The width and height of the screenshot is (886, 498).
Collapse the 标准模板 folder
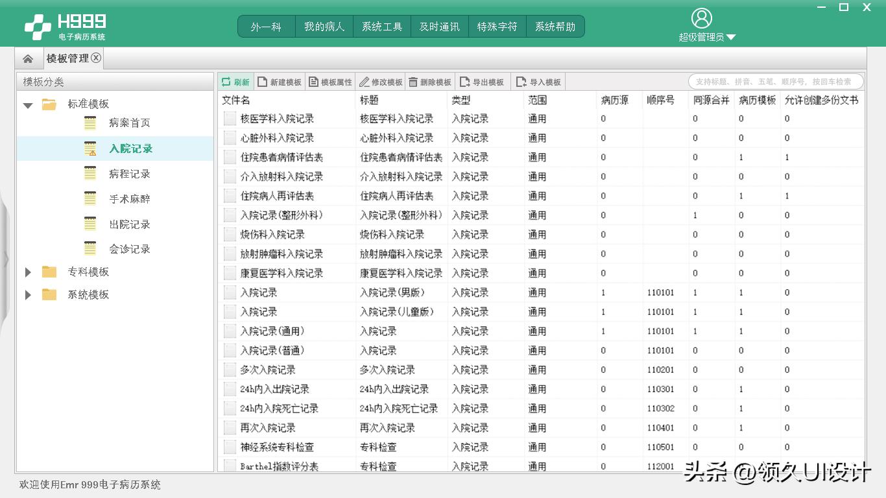[x=28, y=104]
